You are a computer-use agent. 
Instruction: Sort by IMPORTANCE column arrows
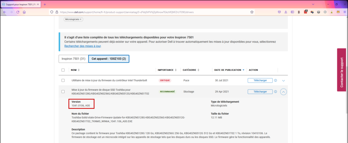tap(176, 70)
